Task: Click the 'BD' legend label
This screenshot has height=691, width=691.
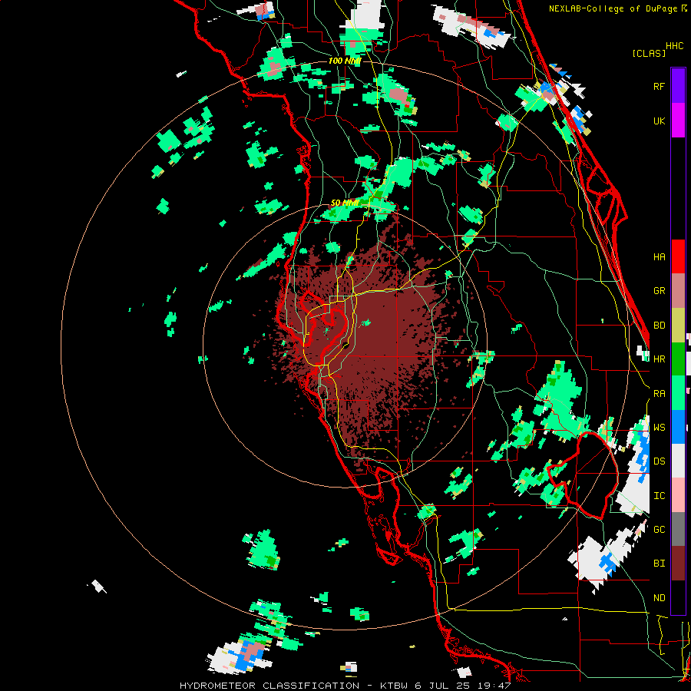Action: click(659, 326)
